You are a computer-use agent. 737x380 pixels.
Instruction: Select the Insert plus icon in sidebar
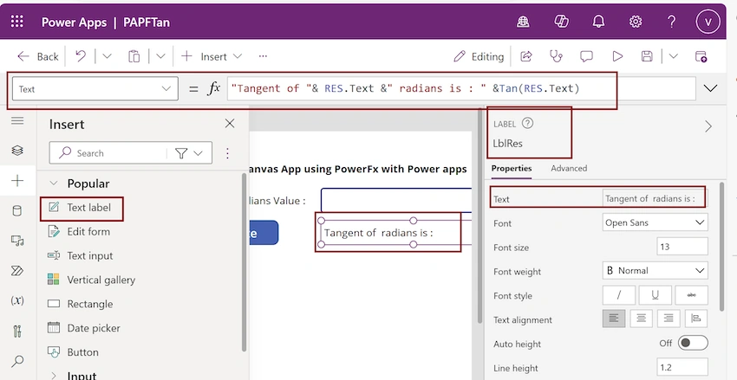point(17,181)
